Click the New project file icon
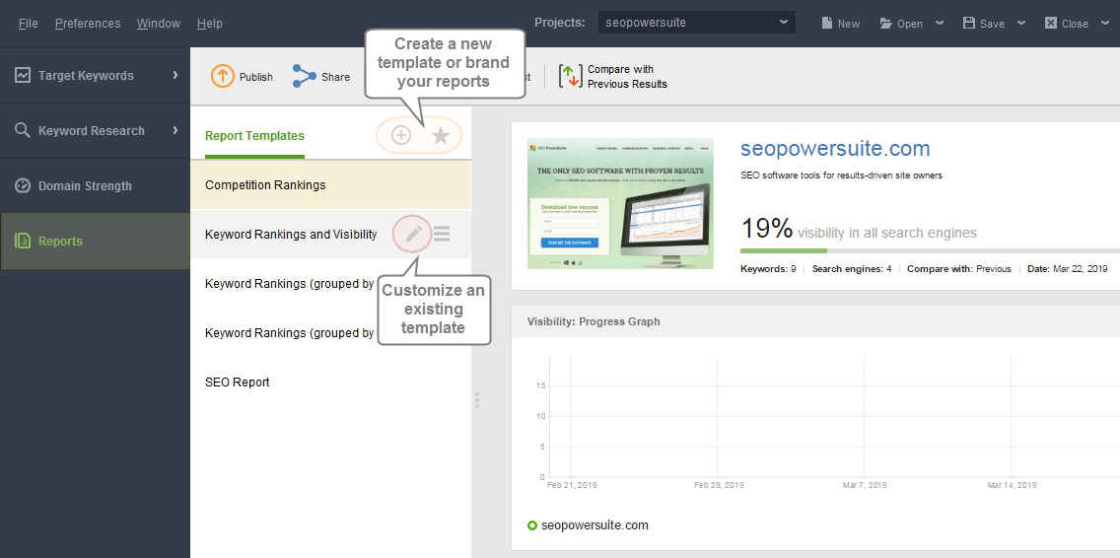Screen dimensions: 1120x558 pyautogui.click(x=827, y=23)
